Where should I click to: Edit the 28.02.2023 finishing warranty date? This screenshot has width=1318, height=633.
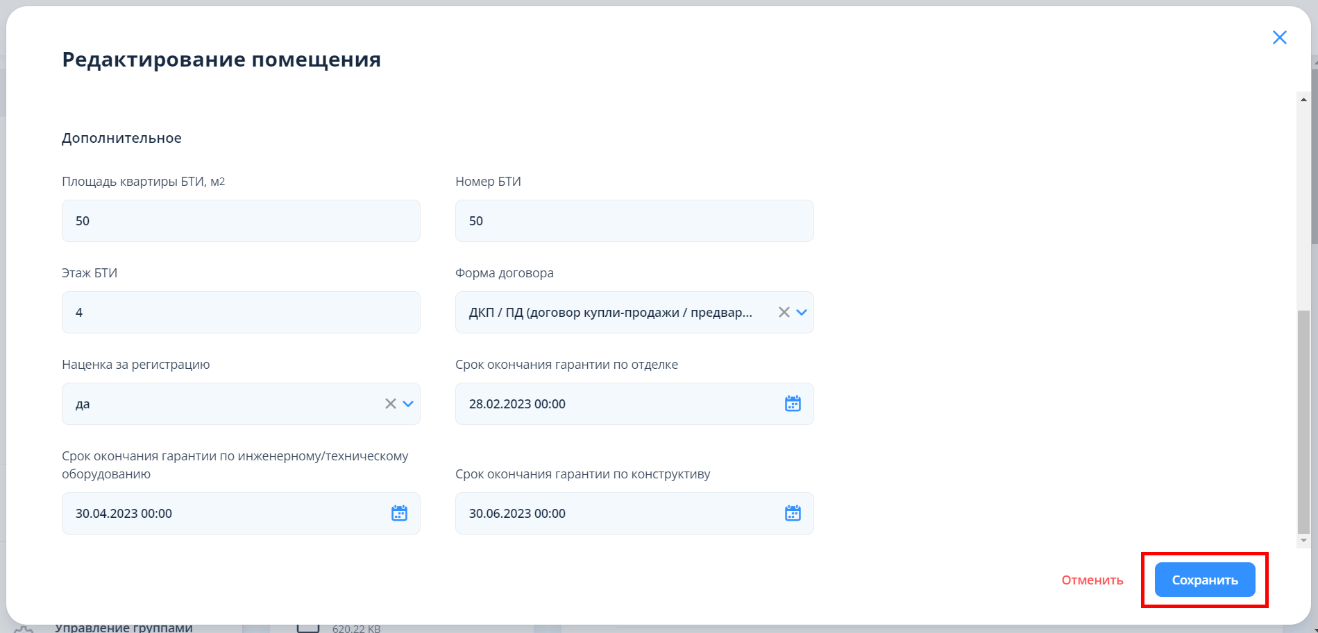pyautogui.click(x=618, y=404)
